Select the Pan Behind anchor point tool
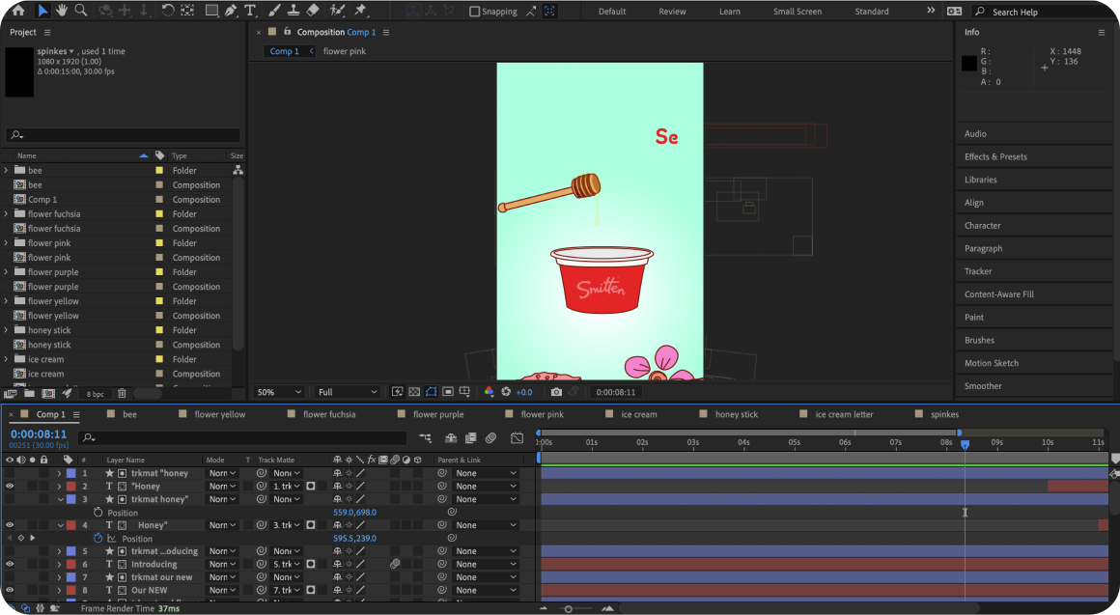Image resolution: width=1120 pixels, height=615 pixels. (187, 11)
